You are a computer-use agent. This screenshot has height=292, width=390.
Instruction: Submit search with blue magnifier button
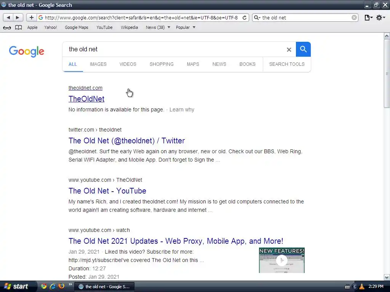(303, 49)
